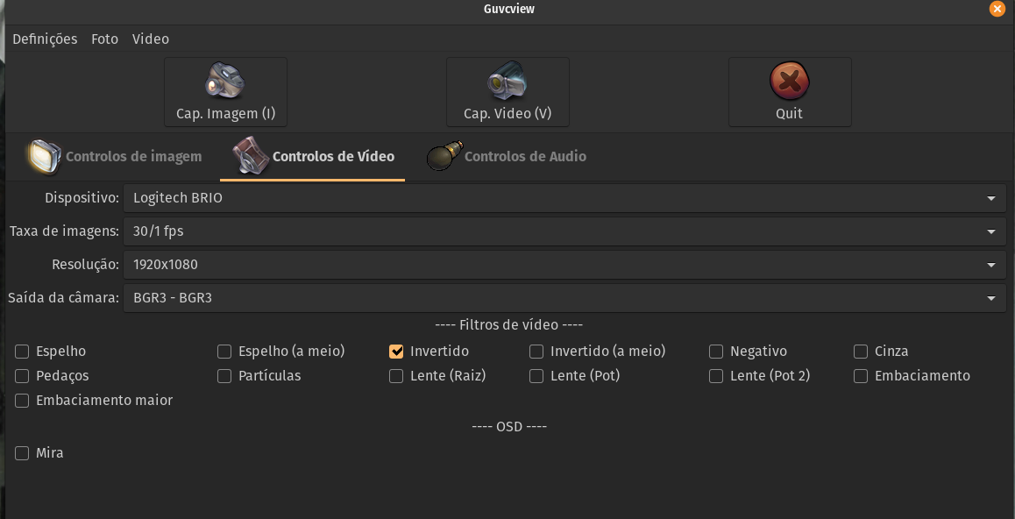Click the film camera icon of Controlos de Vídeo

[x=252, y=156]
